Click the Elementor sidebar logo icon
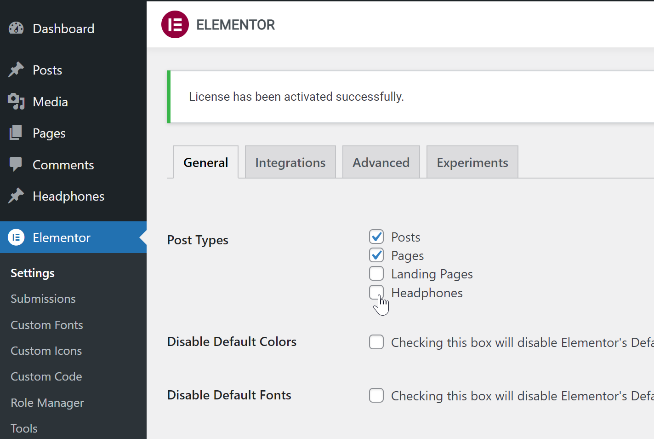 [16, 237]
